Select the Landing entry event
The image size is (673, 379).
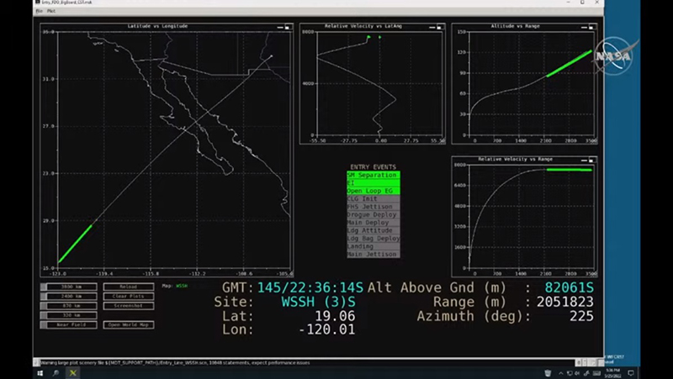point(374,246)
